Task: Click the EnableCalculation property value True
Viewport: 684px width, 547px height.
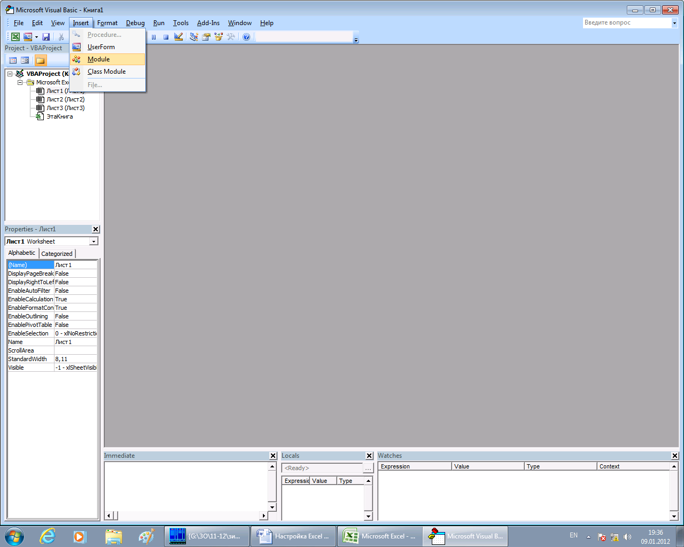Action: click(75, 299)
